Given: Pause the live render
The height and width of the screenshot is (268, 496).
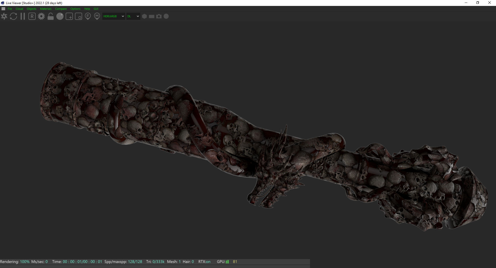Looking at the screenshot, I should (23, 16).
